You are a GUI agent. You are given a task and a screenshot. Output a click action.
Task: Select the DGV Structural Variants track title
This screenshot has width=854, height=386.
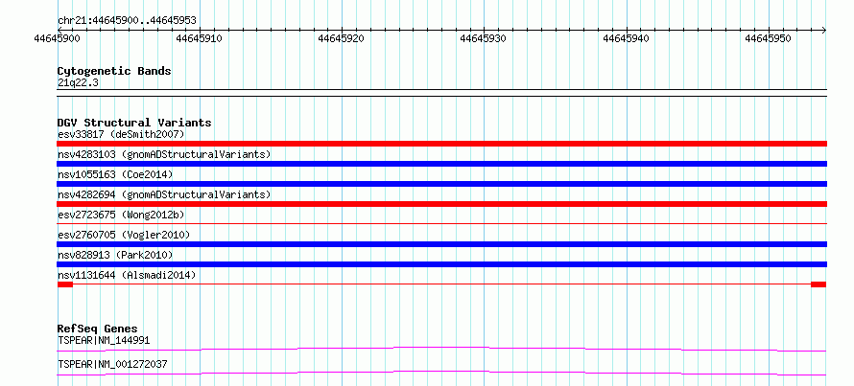tap(134, 123)
